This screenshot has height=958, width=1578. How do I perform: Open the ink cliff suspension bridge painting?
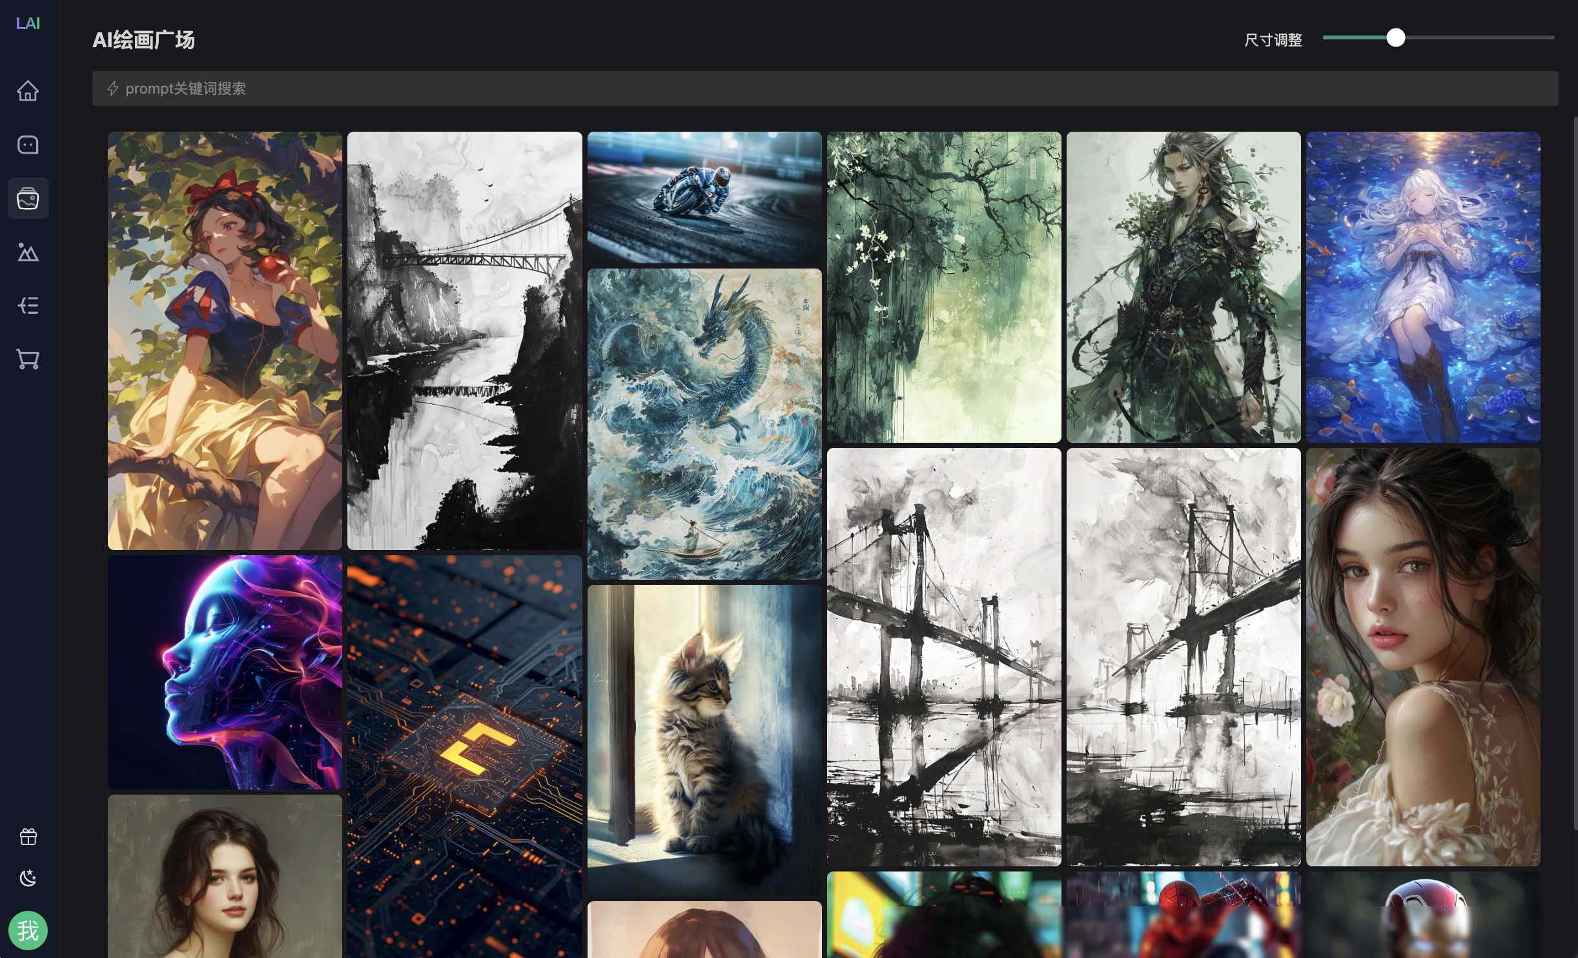tap(464, 341)
